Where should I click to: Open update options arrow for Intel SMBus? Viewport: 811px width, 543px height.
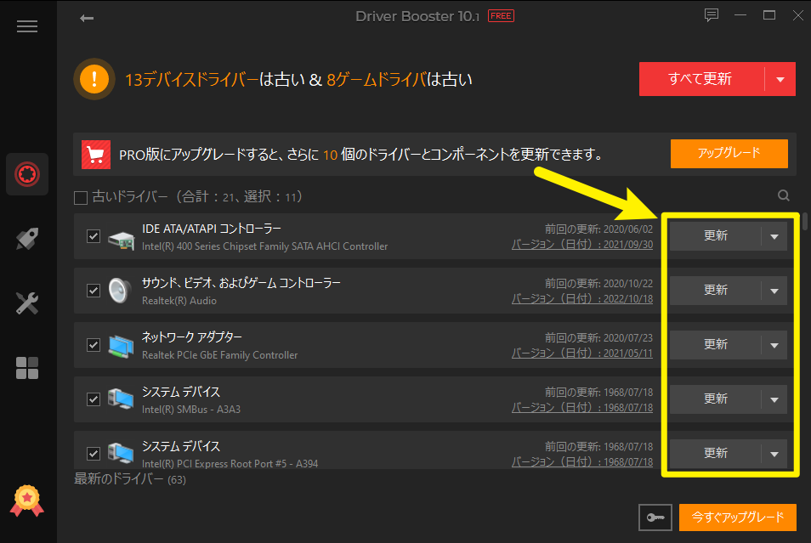tap(774, 399)
